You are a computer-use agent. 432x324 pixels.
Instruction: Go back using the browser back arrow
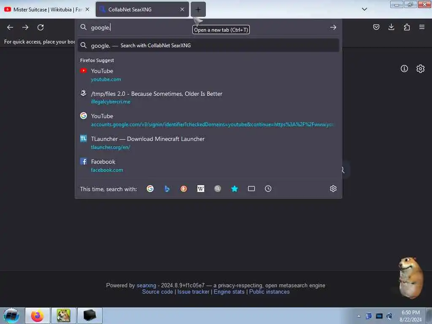tap(10, 27)
